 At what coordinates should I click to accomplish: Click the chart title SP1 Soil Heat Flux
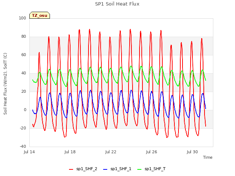pyautogui.click(x=117, y=4)
